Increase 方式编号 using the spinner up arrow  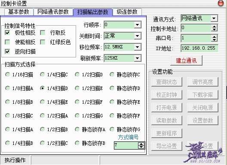(x=141, y=144)
